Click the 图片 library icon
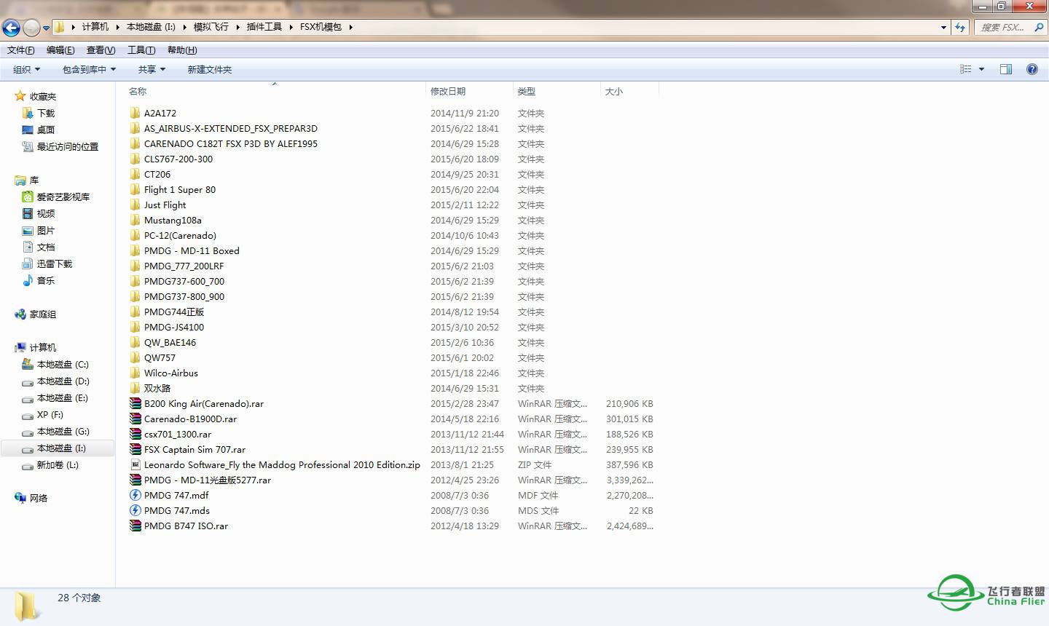The width and height of the screenshot is (1049, 626). (28, 231)
